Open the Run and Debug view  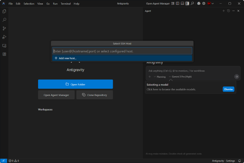[4, 37]
